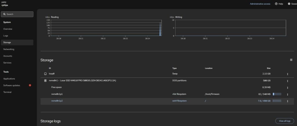Image resolution: width=297 pixels, height=126 pixels.
Task: Open Services page from sidebar
Action: tap(8, 63)
